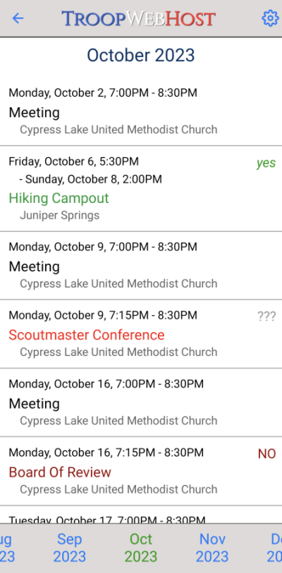
Task: Tap the '???' RSVP status on Scoutmaster Conference
Action: pos(266,316)
